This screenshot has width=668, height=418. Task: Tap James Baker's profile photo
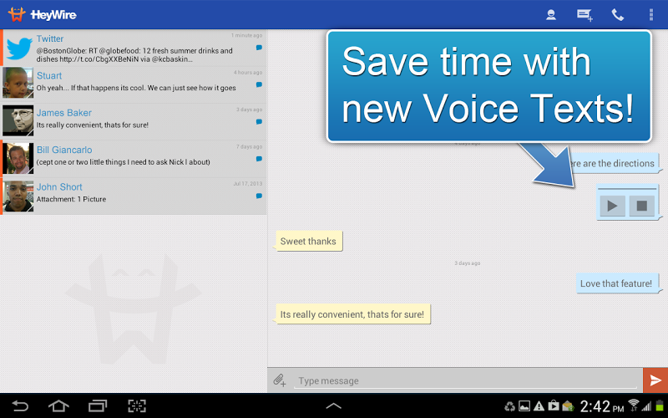pyautogui.click(x=18, y=120)
